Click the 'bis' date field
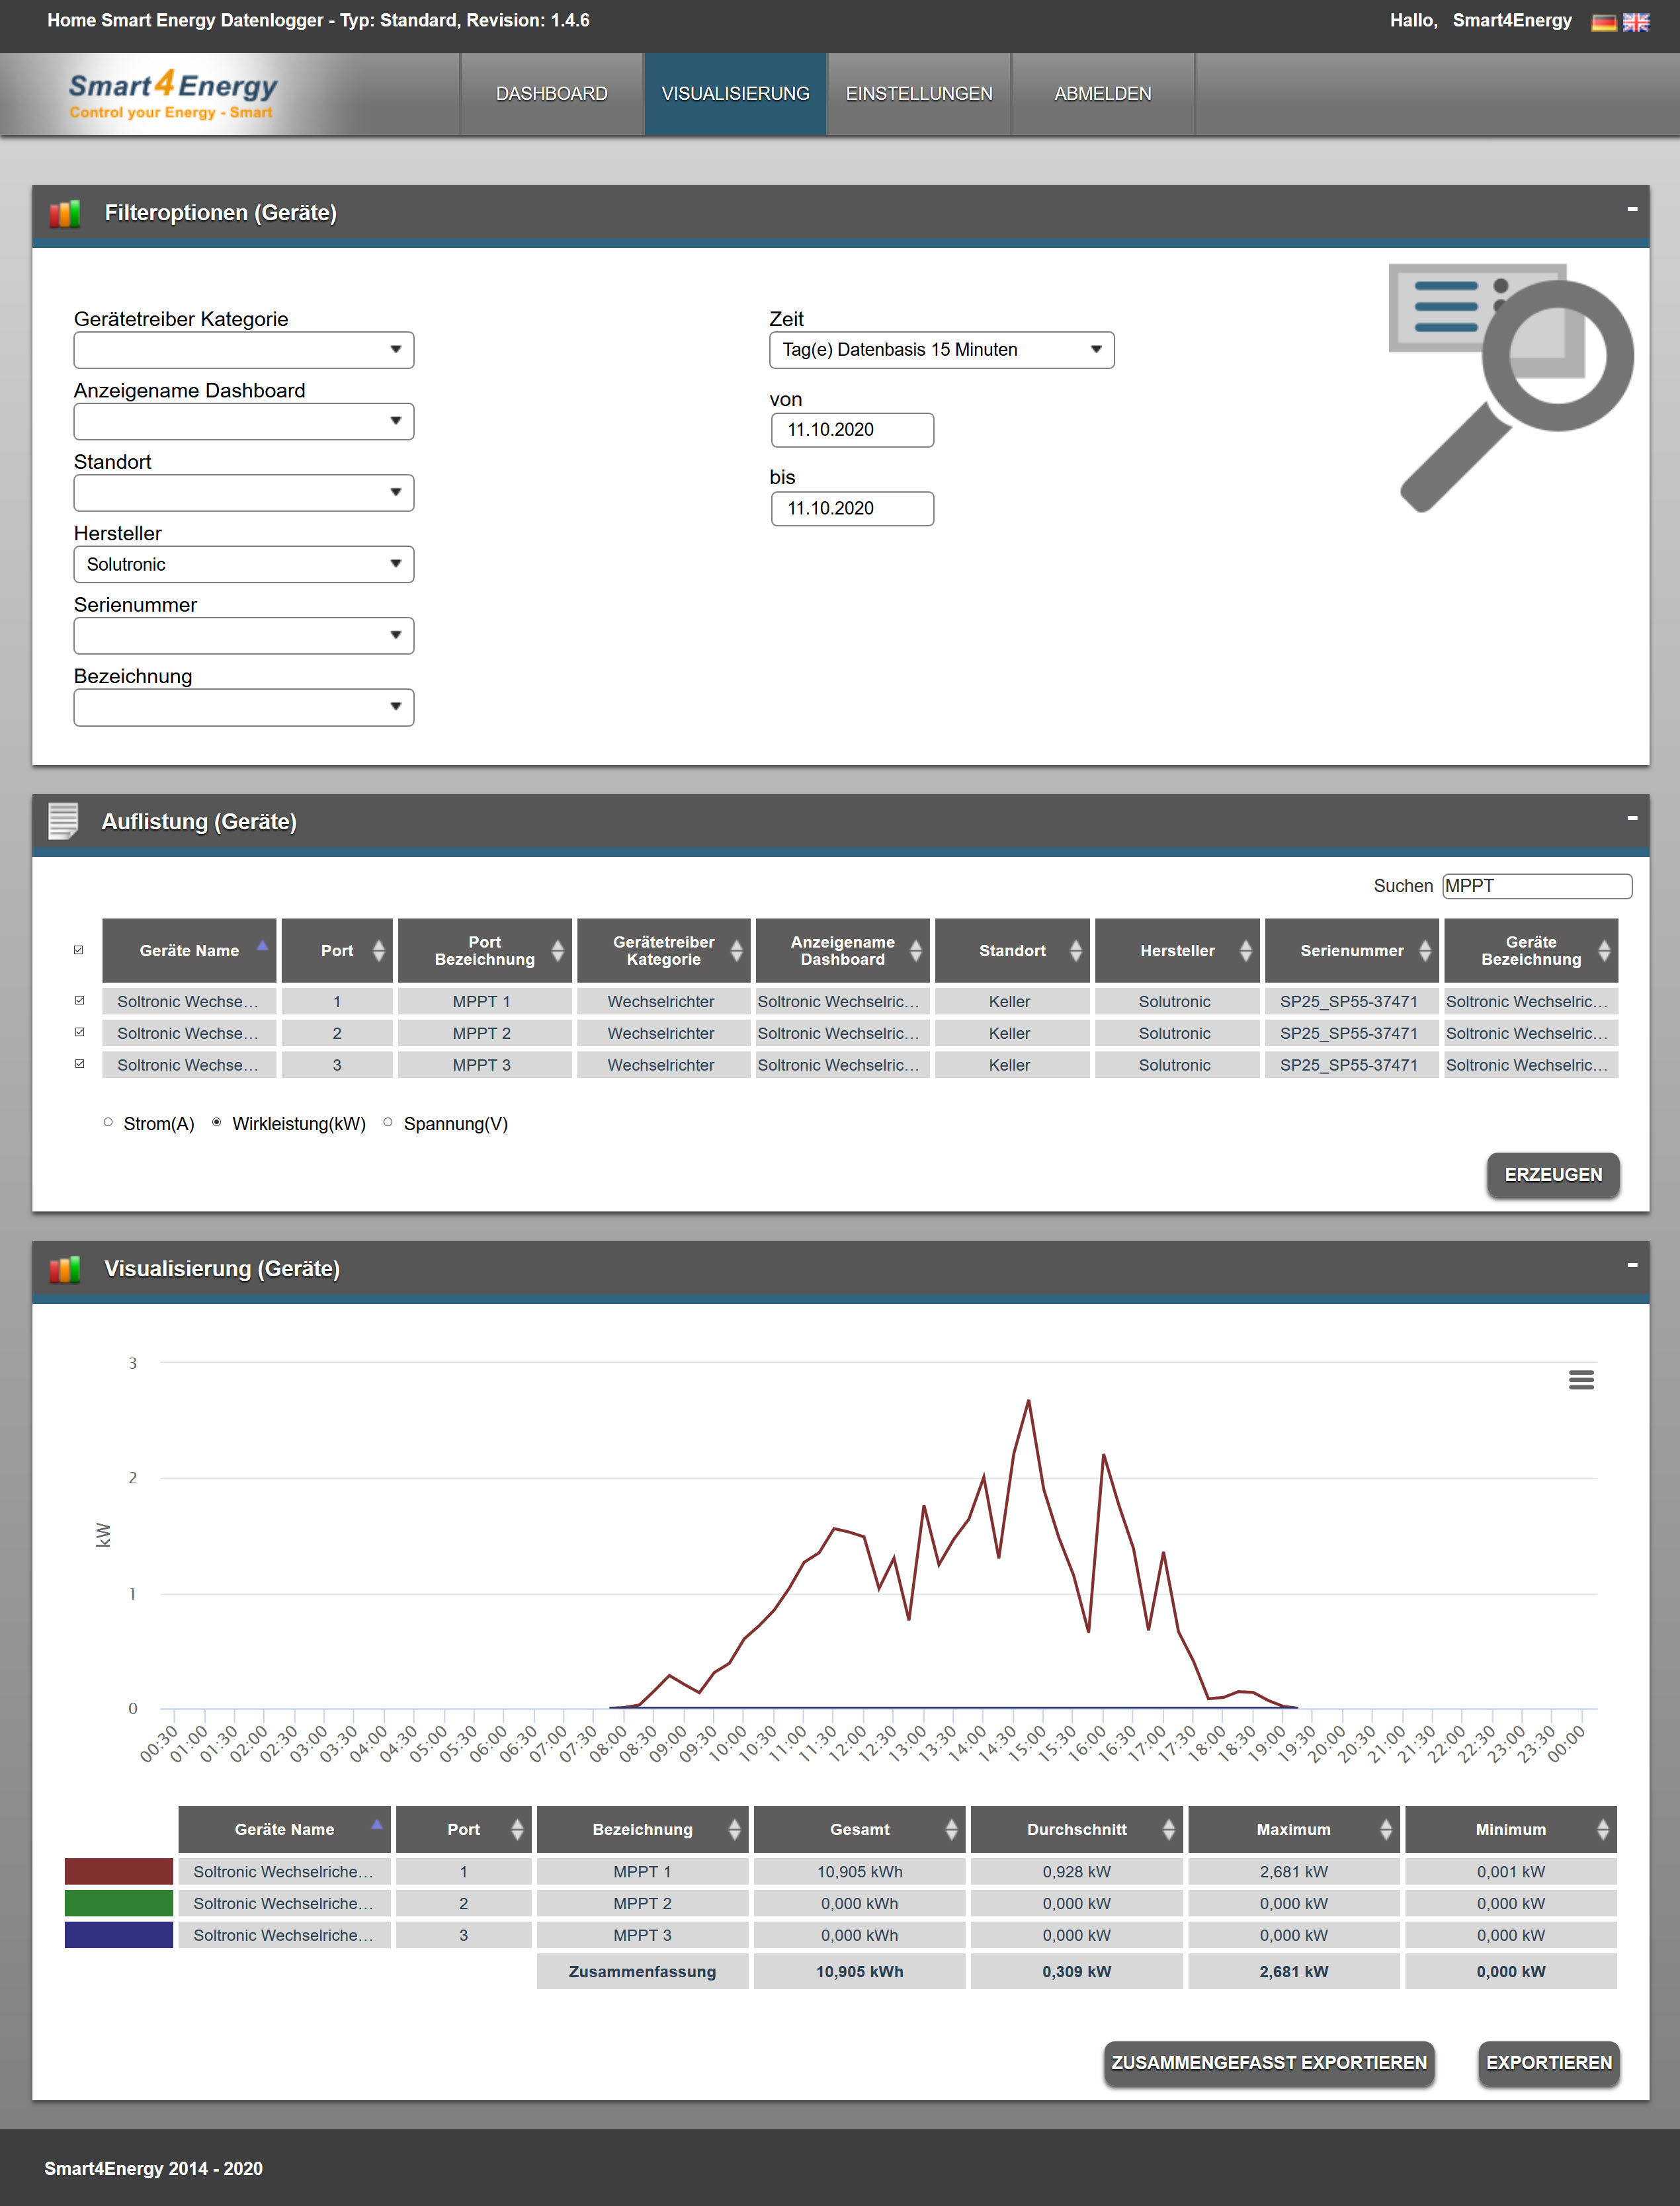 (852, 509)
